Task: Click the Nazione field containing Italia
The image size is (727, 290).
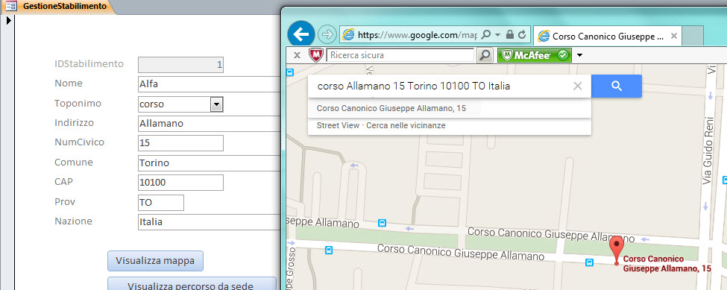Action: [209, 222]
